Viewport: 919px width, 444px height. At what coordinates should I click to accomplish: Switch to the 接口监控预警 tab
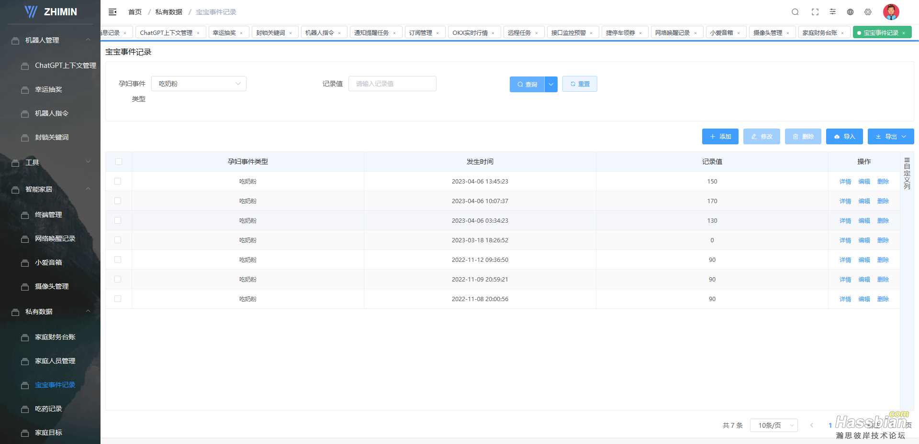pyautogui.click(x=569, y=33)
